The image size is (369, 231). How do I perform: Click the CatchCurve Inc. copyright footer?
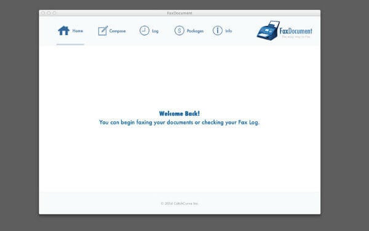[180, 203]
